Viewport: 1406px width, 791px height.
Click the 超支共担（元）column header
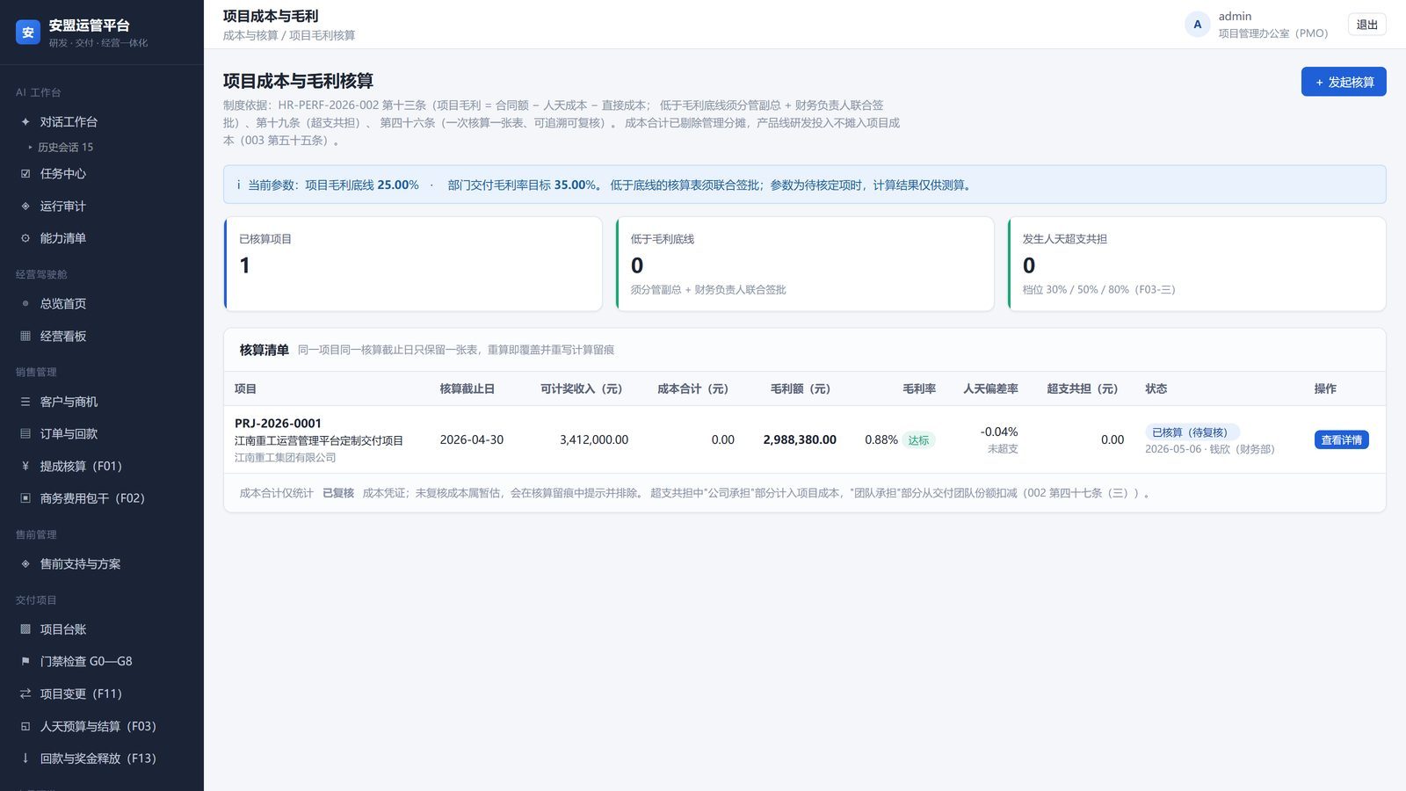click(1082, 388)
